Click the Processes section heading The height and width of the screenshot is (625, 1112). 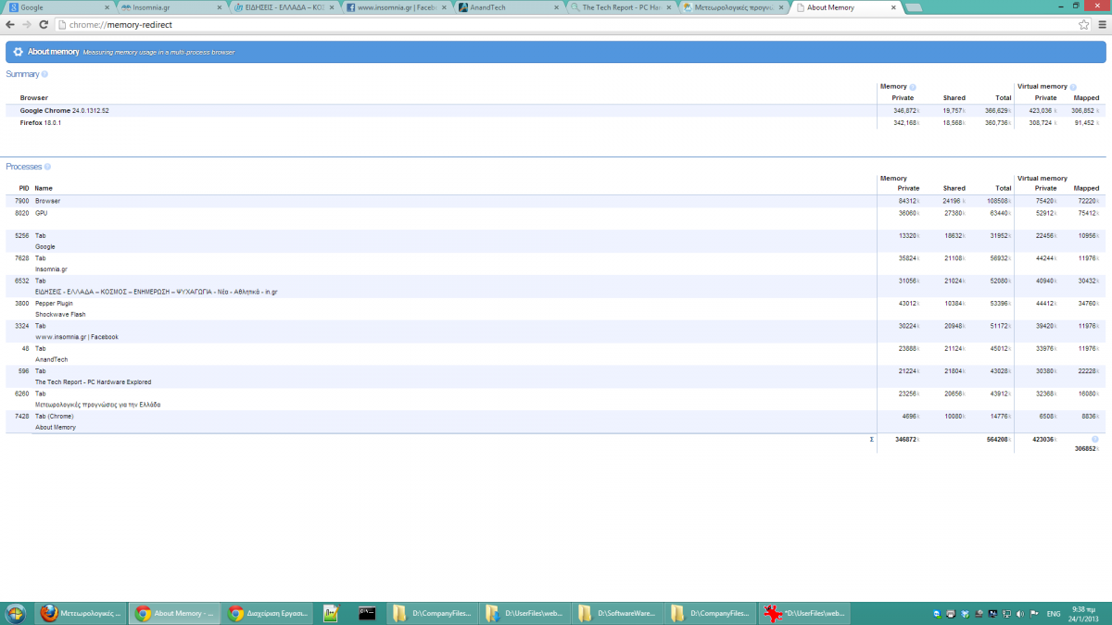[24, 167]
